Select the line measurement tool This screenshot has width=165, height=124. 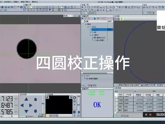click(28, 7)
